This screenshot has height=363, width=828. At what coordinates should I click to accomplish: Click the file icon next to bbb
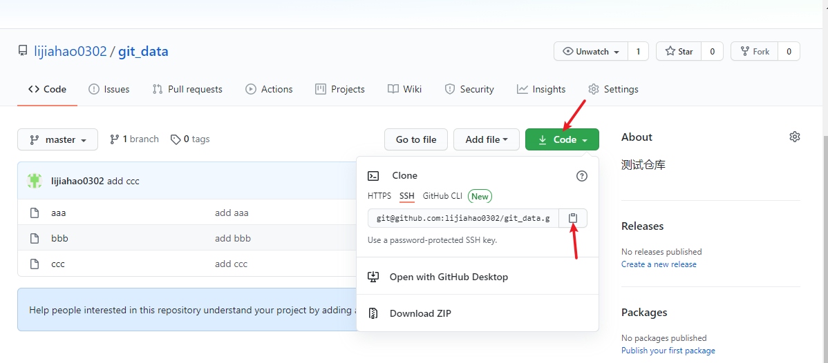coord(35,239)
